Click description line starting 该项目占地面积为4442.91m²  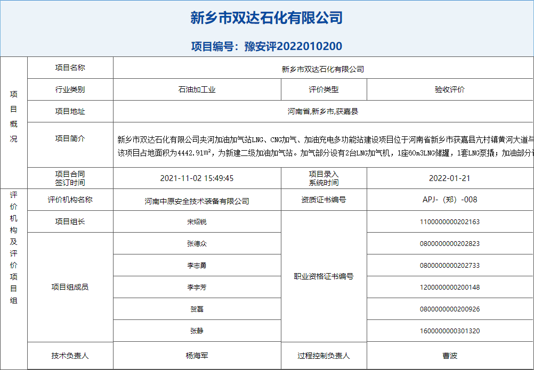pos(326,153)
